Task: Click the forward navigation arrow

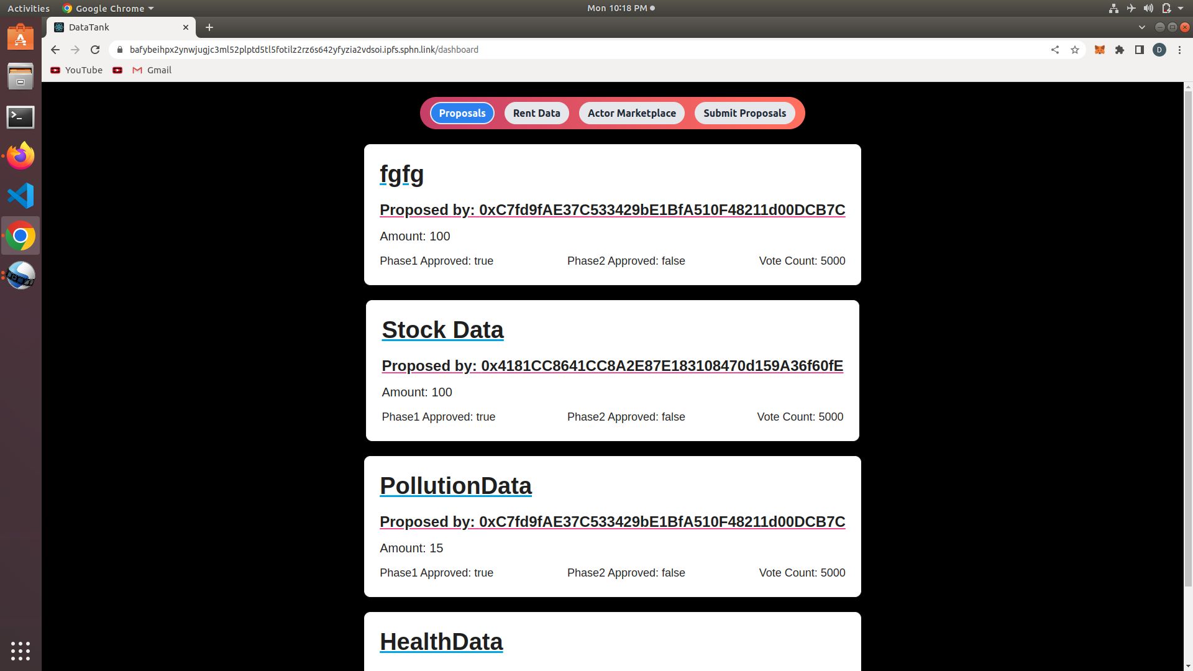Action: (x=74, y=49)
